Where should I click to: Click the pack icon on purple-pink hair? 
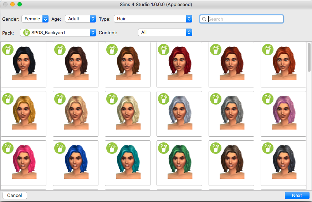pos(268,99)
